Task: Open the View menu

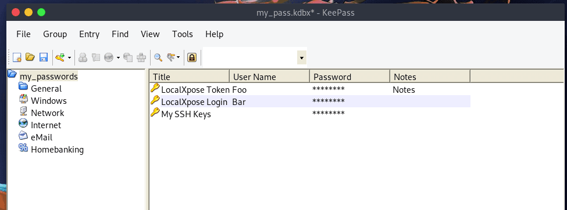Action: click(x=150, y=34)
